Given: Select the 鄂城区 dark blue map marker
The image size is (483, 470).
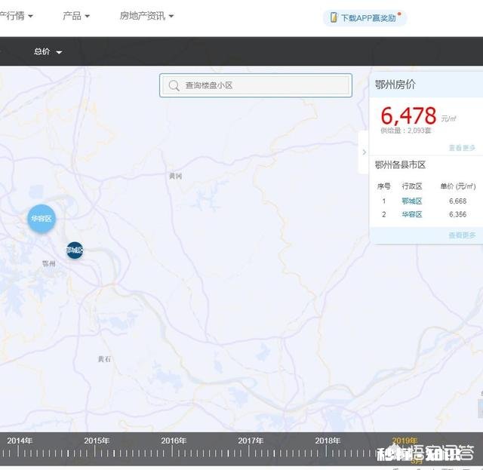Looking at the screenshot, I should 75,250.
